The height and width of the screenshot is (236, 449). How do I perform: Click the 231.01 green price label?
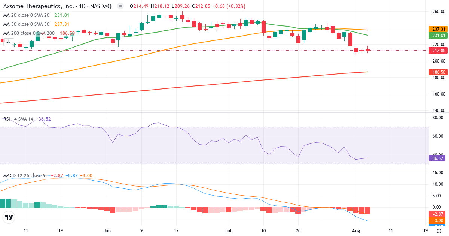438,36
